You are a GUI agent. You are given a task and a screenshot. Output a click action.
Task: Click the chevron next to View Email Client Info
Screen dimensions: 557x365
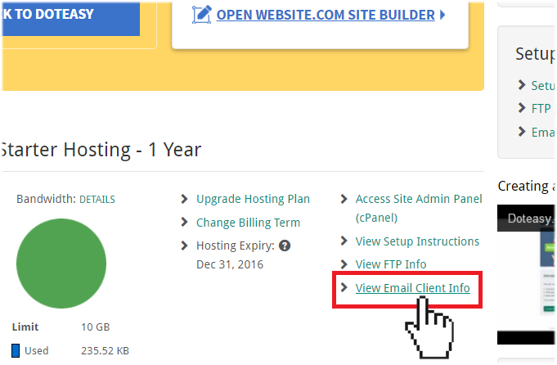click(x=344, y=287)
